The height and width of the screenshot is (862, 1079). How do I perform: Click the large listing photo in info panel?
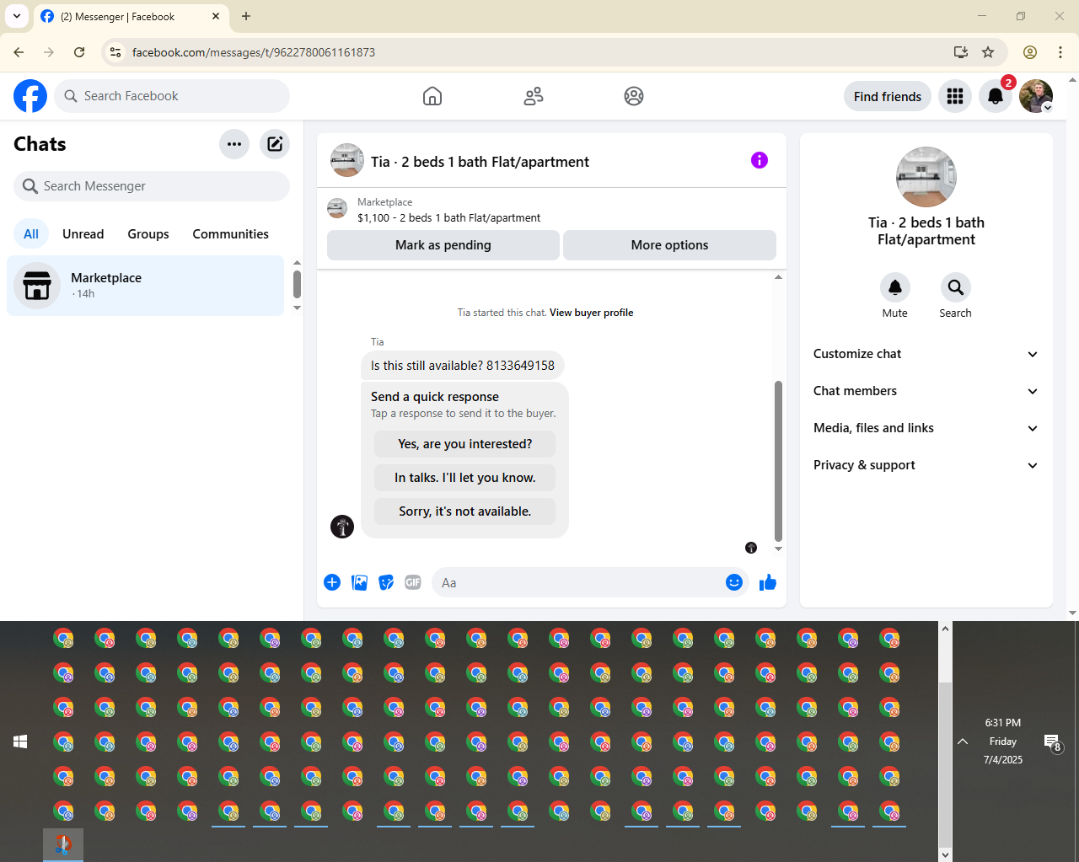[926, 177]
